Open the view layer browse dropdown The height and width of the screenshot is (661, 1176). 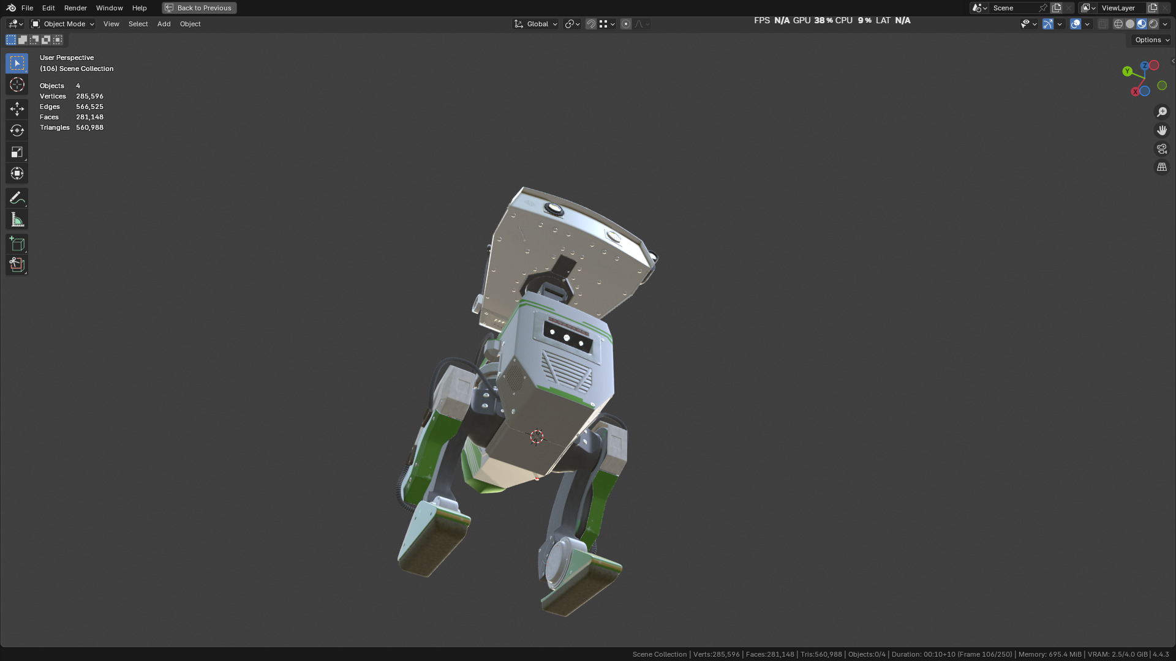click(x=1088, y=8)
